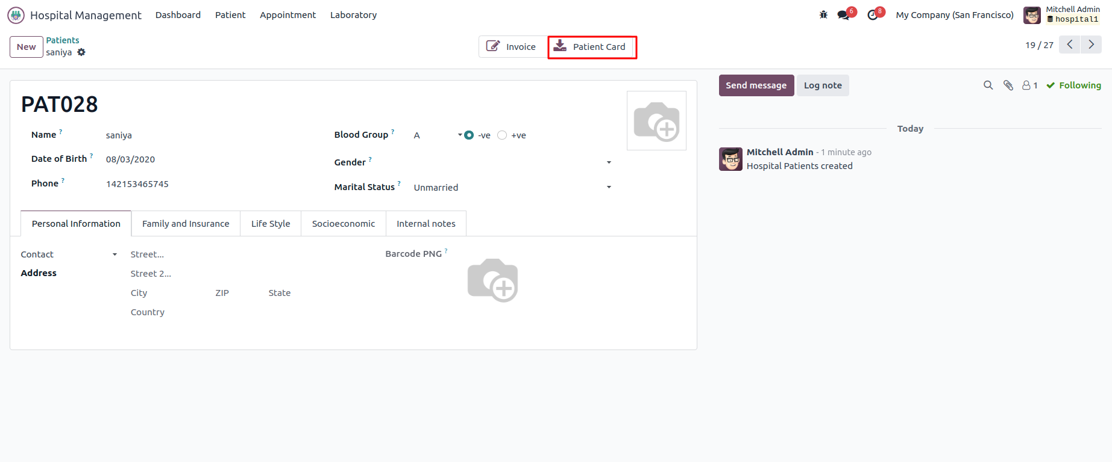Expand the Gender dropdown
The height and width of the screenshot is (462, 1112).
(x=609, y=162)
